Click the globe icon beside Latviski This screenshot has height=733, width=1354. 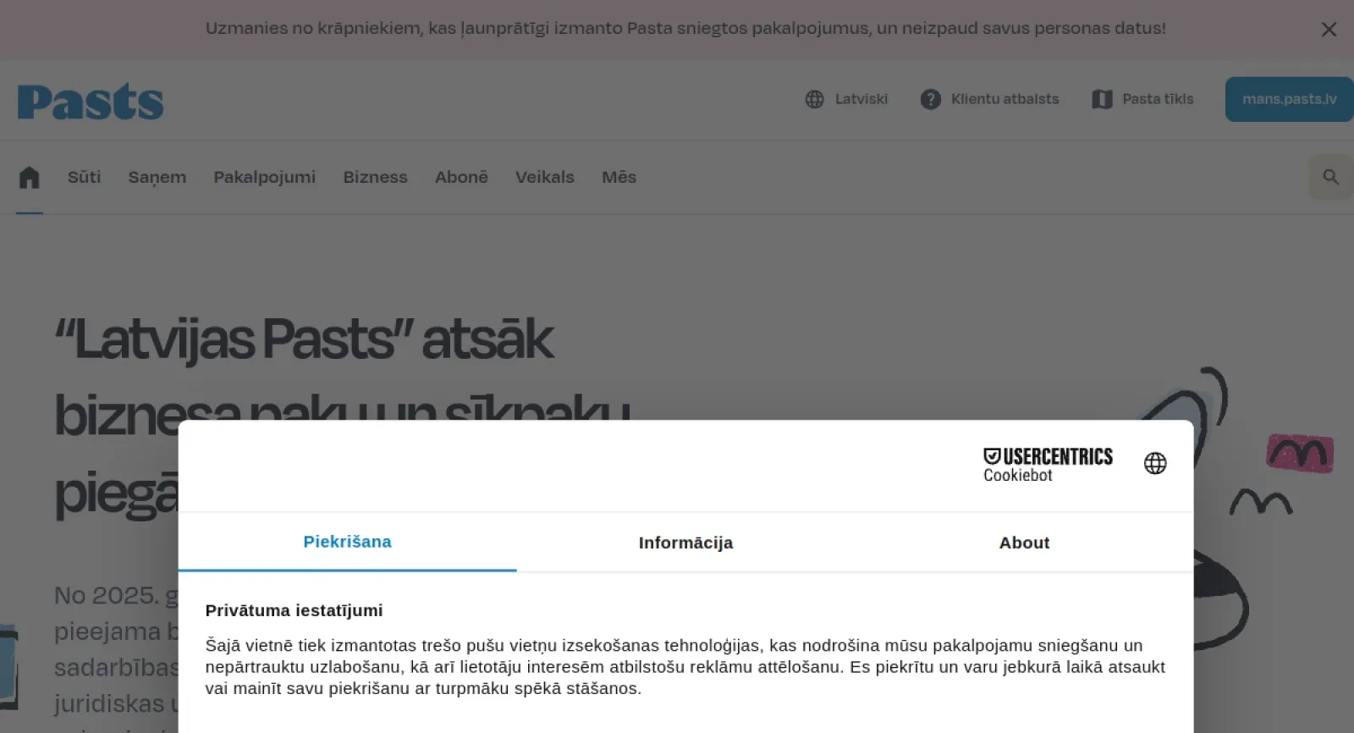point(814,100)
